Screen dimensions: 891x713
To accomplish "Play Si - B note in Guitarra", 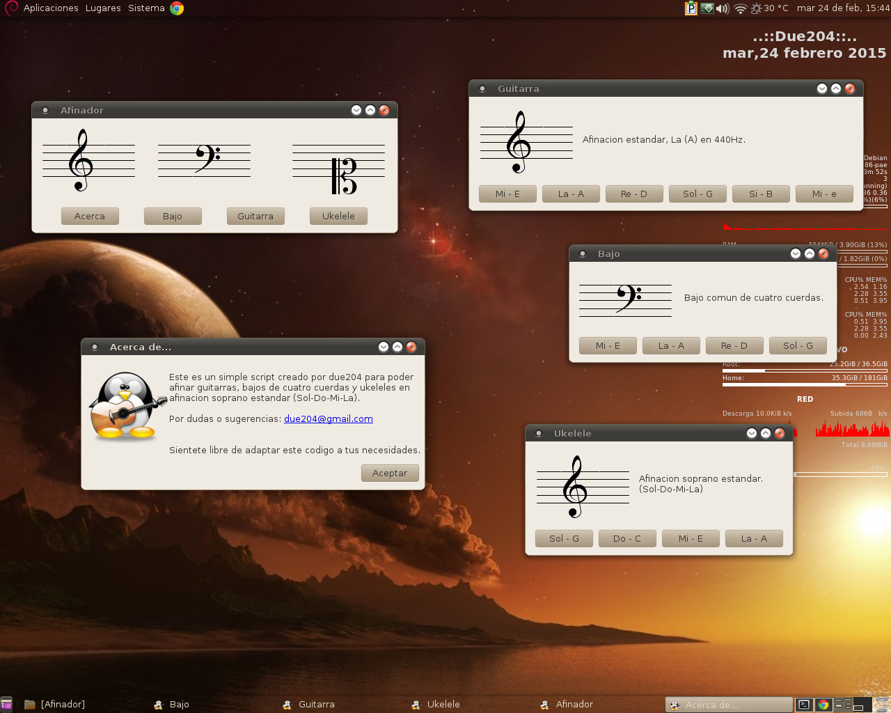I will tap(761, 194).
